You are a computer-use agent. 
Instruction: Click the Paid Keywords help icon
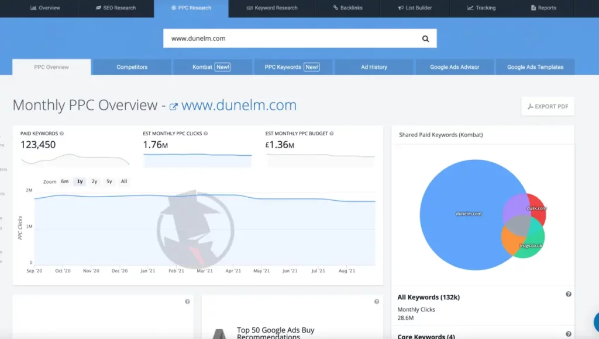pos(61,134)
